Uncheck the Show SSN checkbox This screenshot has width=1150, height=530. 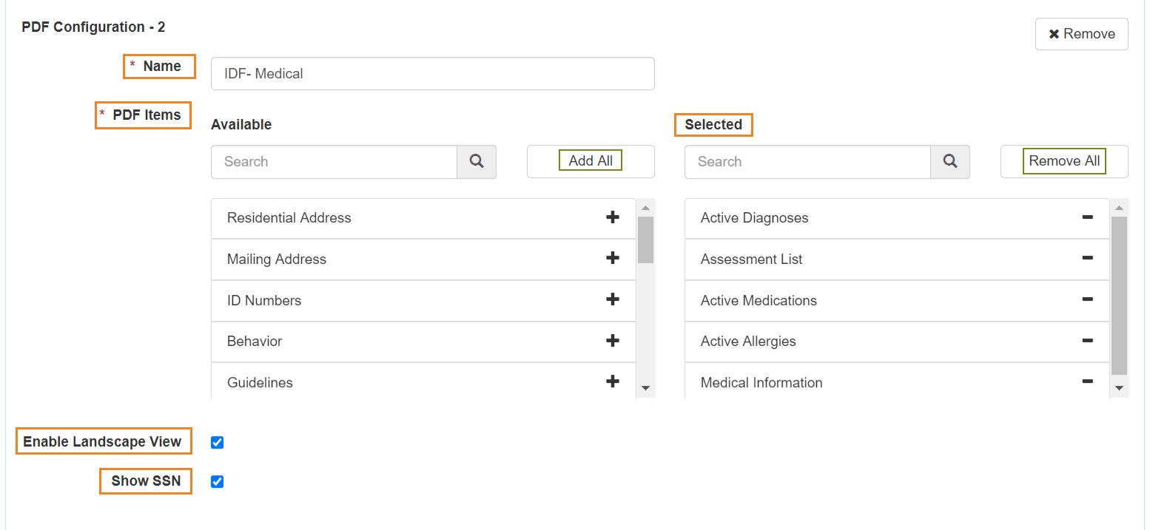(217, 481)
